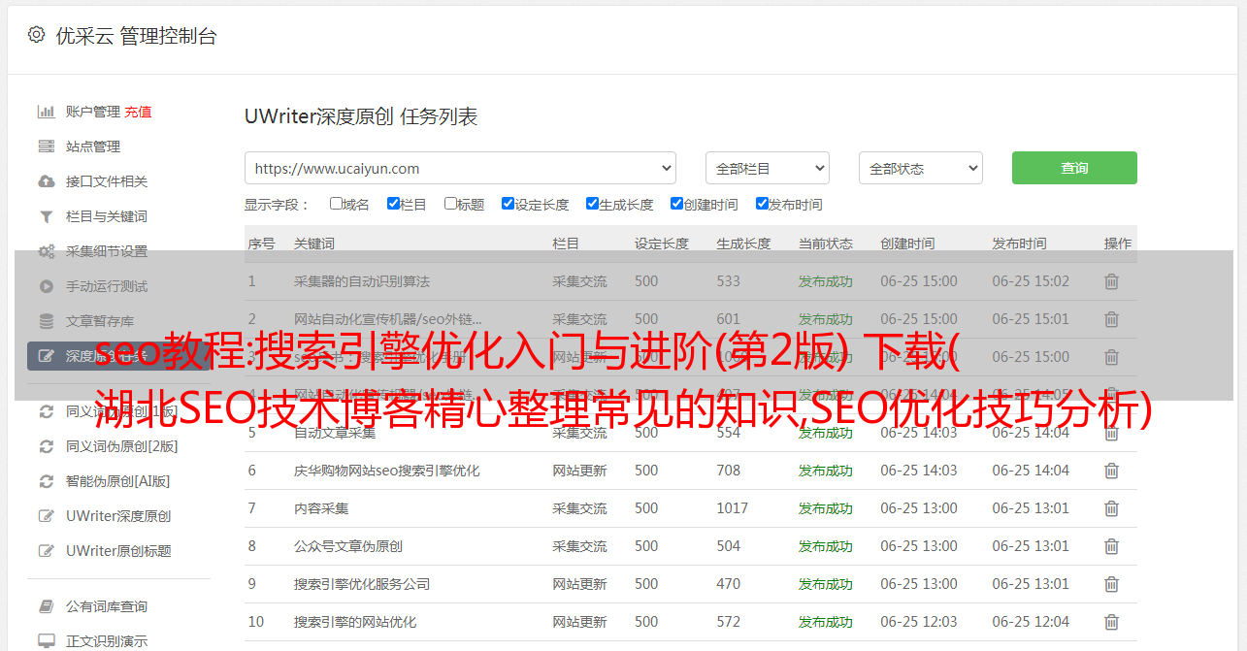
Task: Enable the 标题 field checkbox
Action: click(x=450, y=204)
